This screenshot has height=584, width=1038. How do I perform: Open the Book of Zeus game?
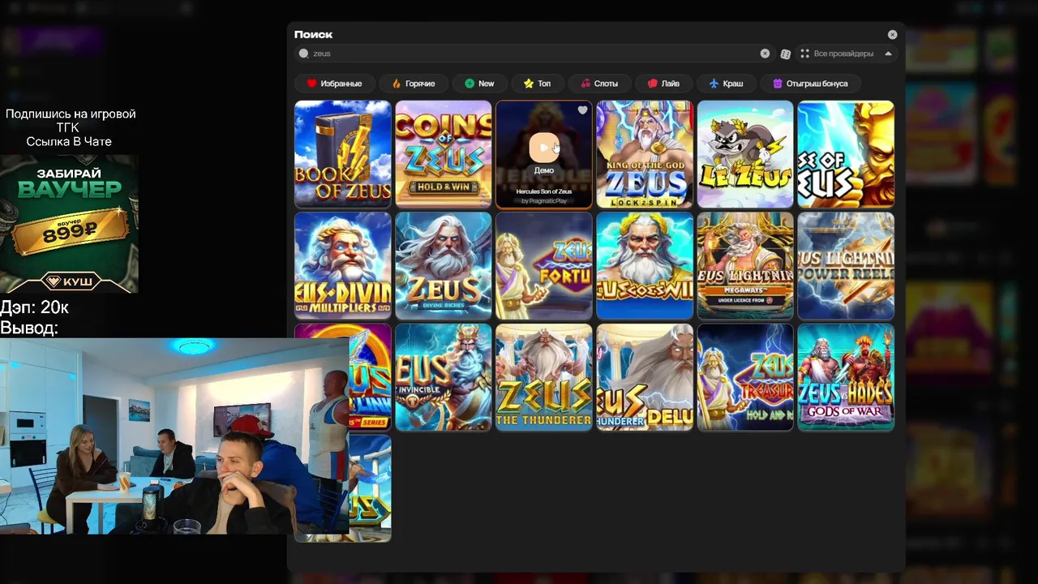[343, 154]
